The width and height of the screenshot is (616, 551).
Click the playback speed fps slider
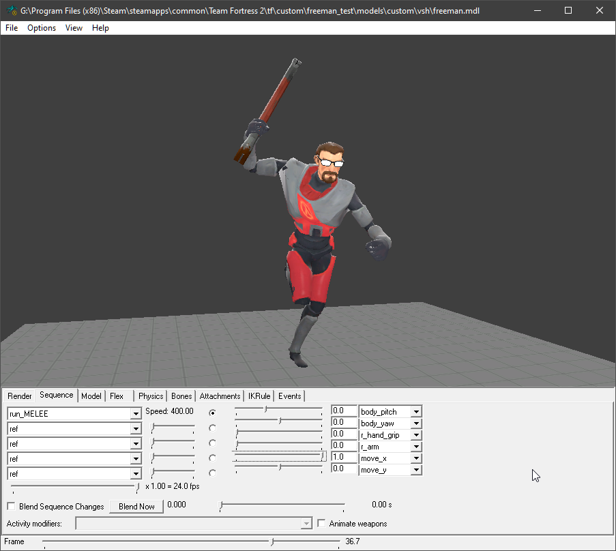click(x=75, y=488)
